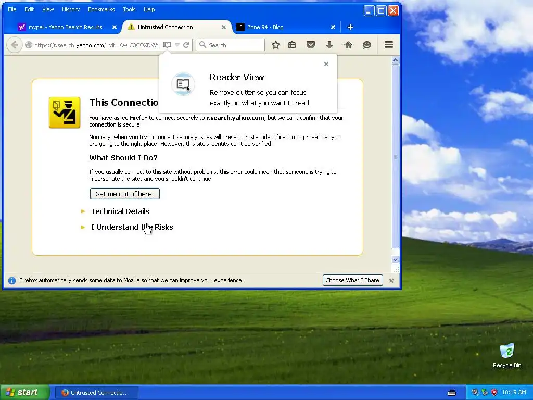Click the scrollbar up arrow
Image resolution: width=533 pixels, height=400 pixels.
click(395, 60)
